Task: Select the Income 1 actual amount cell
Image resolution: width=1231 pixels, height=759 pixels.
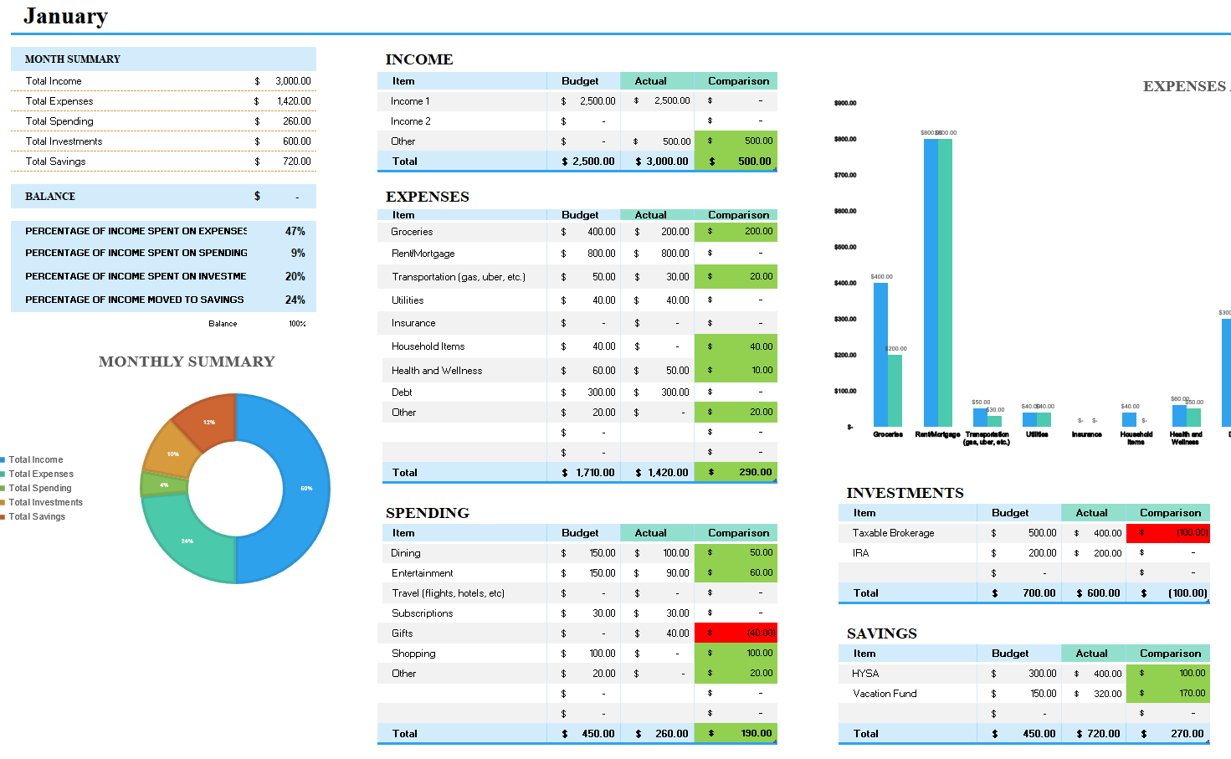Action: [657, 101]
